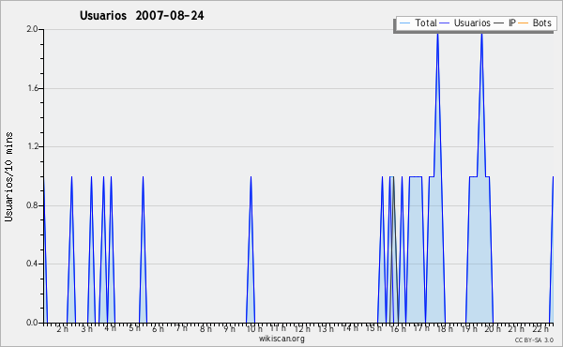Click the orange Bots legend line

(524, 23)
